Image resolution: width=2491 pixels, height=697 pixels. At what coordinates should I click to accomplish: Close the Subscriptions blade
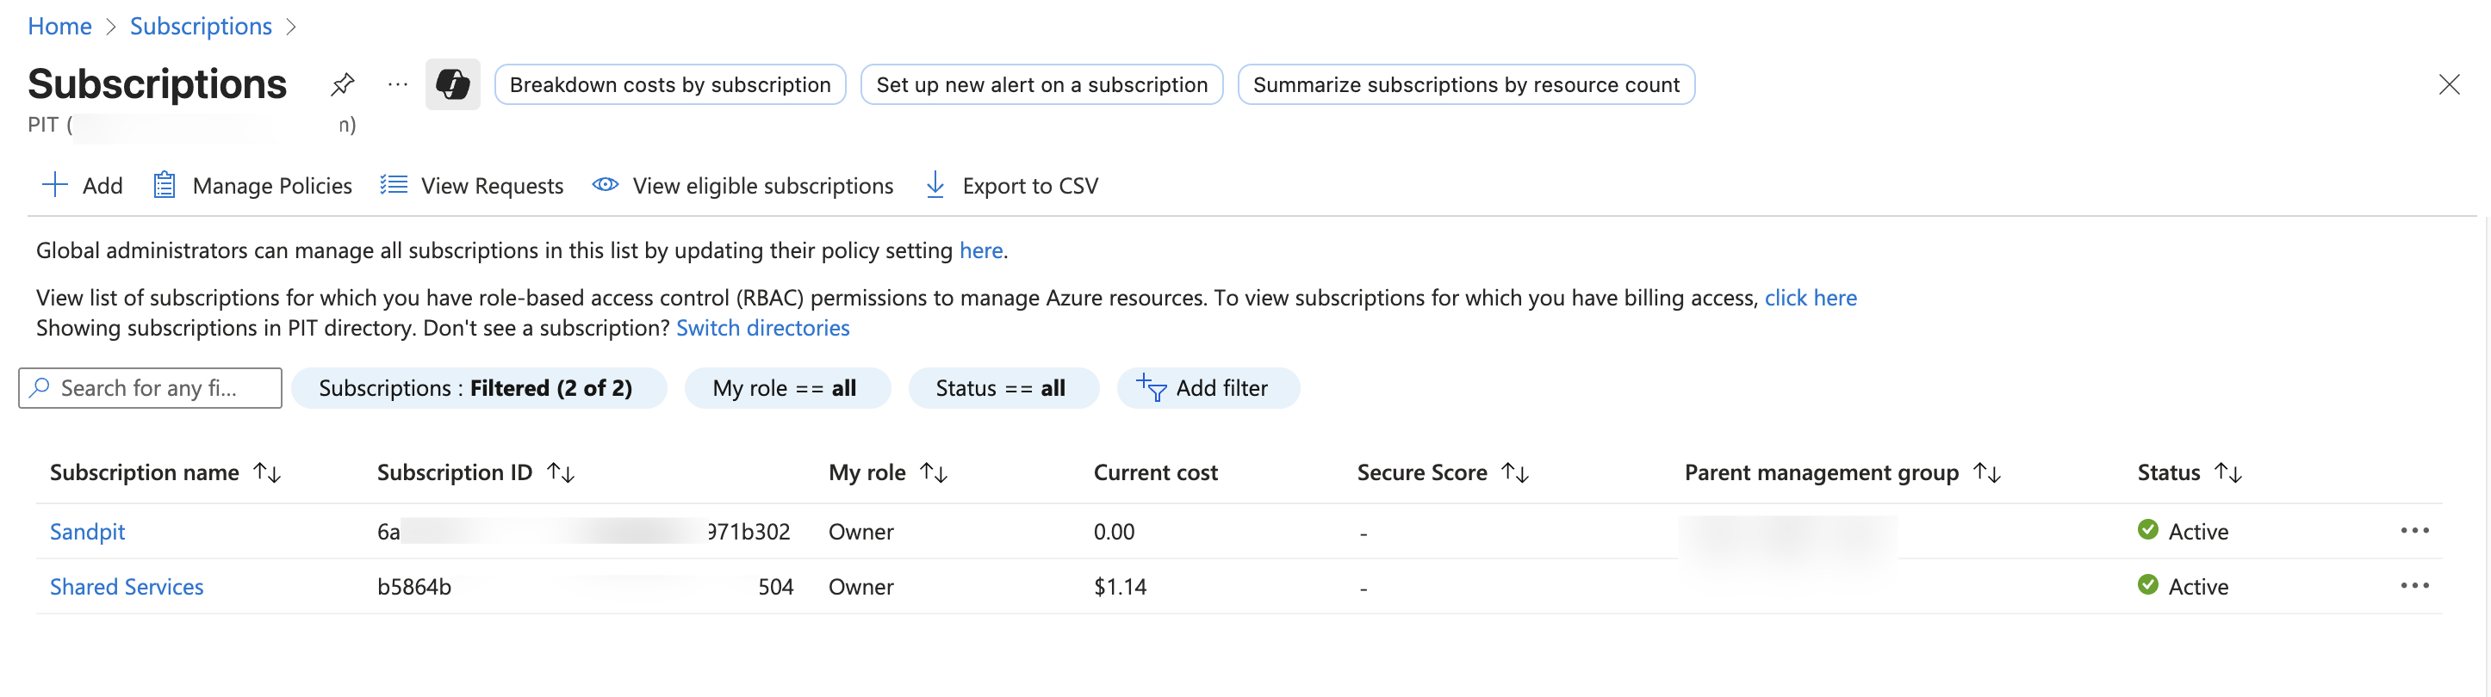point(2449,85)
